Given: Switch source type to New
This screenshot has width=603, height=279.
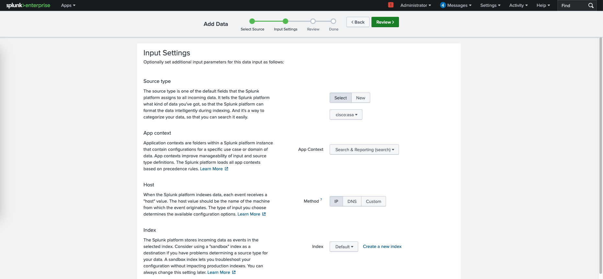Looking at the screenshot, I should [x=360, y=98].
